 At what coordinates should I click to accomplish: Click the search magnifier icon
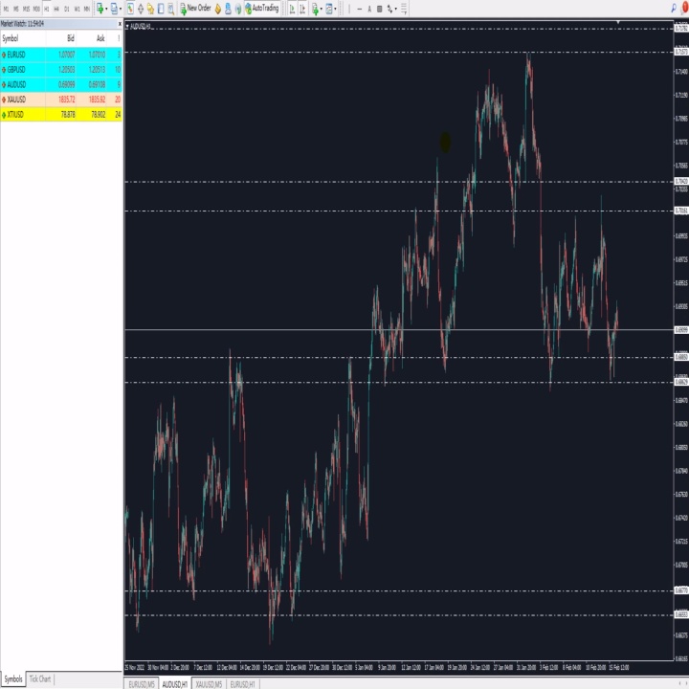click(674, 8)
